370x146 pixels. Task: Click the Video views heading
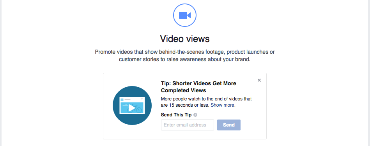pyautogui.click(x=185, y=39)
